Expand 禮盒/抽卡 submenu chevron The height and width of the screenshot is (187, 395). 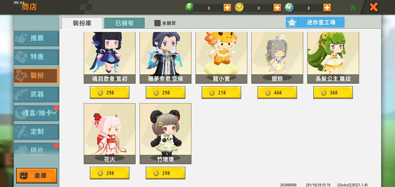click(54, 113)
